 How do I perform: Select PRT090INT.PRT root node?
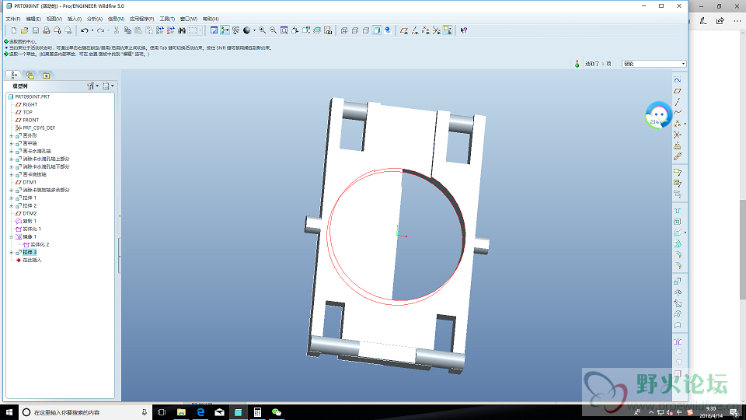click(x=33, y=96)
